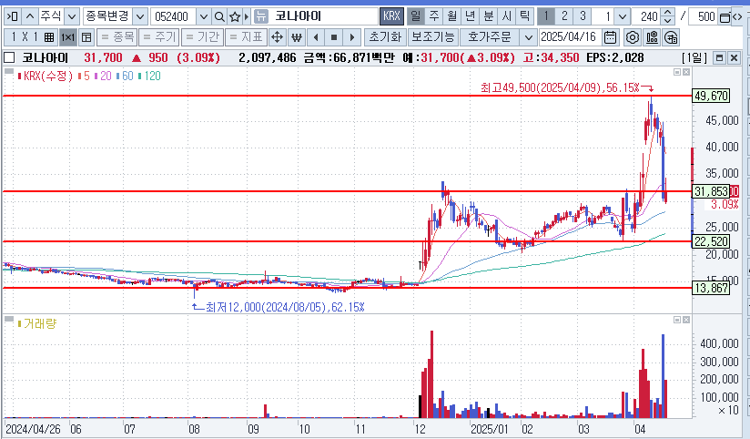750x439 pixels.
Task: Click the <> expand code icon
Action: click(738, 16)
